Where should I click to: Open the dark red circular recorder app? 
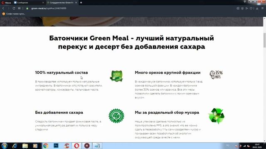click(x=87, y=146)
